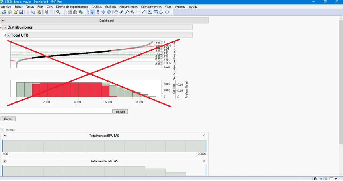Click the text field beside update
Viewport: 343px width, 181px height.
(x=56, y=111)
